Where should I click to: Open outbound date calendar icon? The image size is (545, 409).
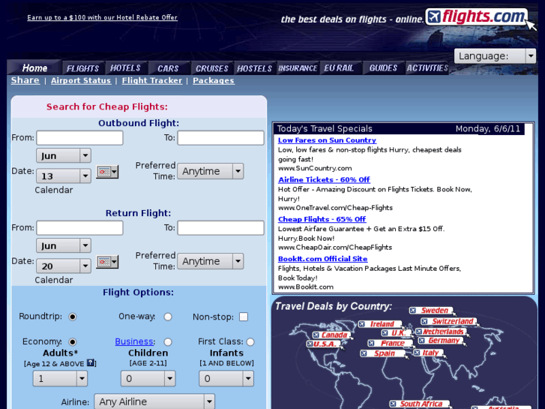tap(107, 172)
